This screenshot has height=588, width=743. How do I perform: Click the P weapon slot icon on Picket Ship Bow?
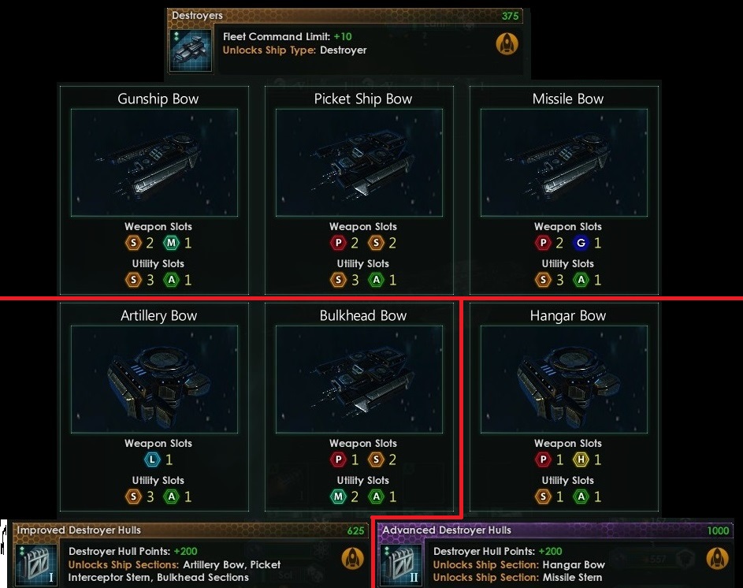338,243
